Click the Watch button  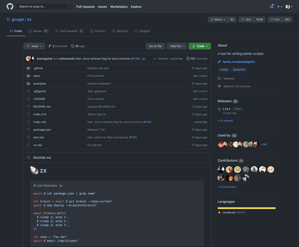click(218, 20)
